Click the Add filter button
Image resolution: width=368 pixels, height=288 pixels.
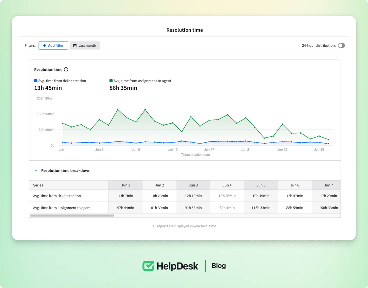click(x=53, y=45)
